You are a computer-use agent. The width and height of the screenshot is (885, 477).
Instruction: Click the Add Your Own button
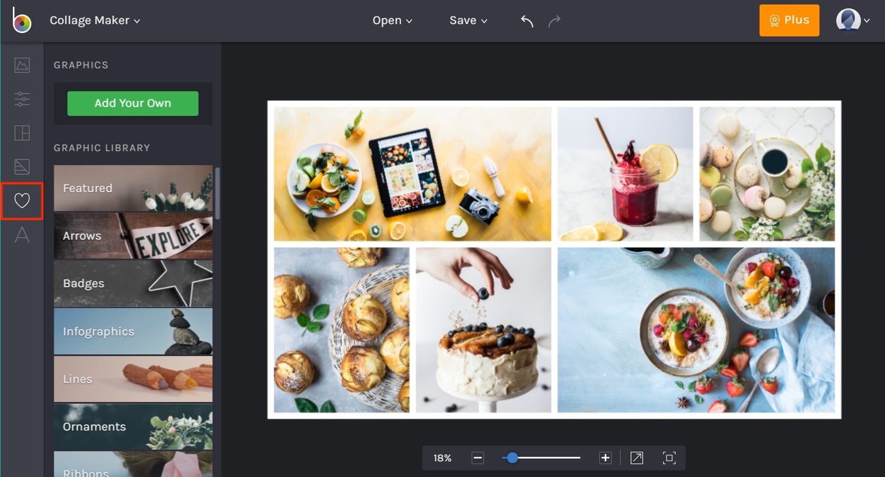point(132,103)
